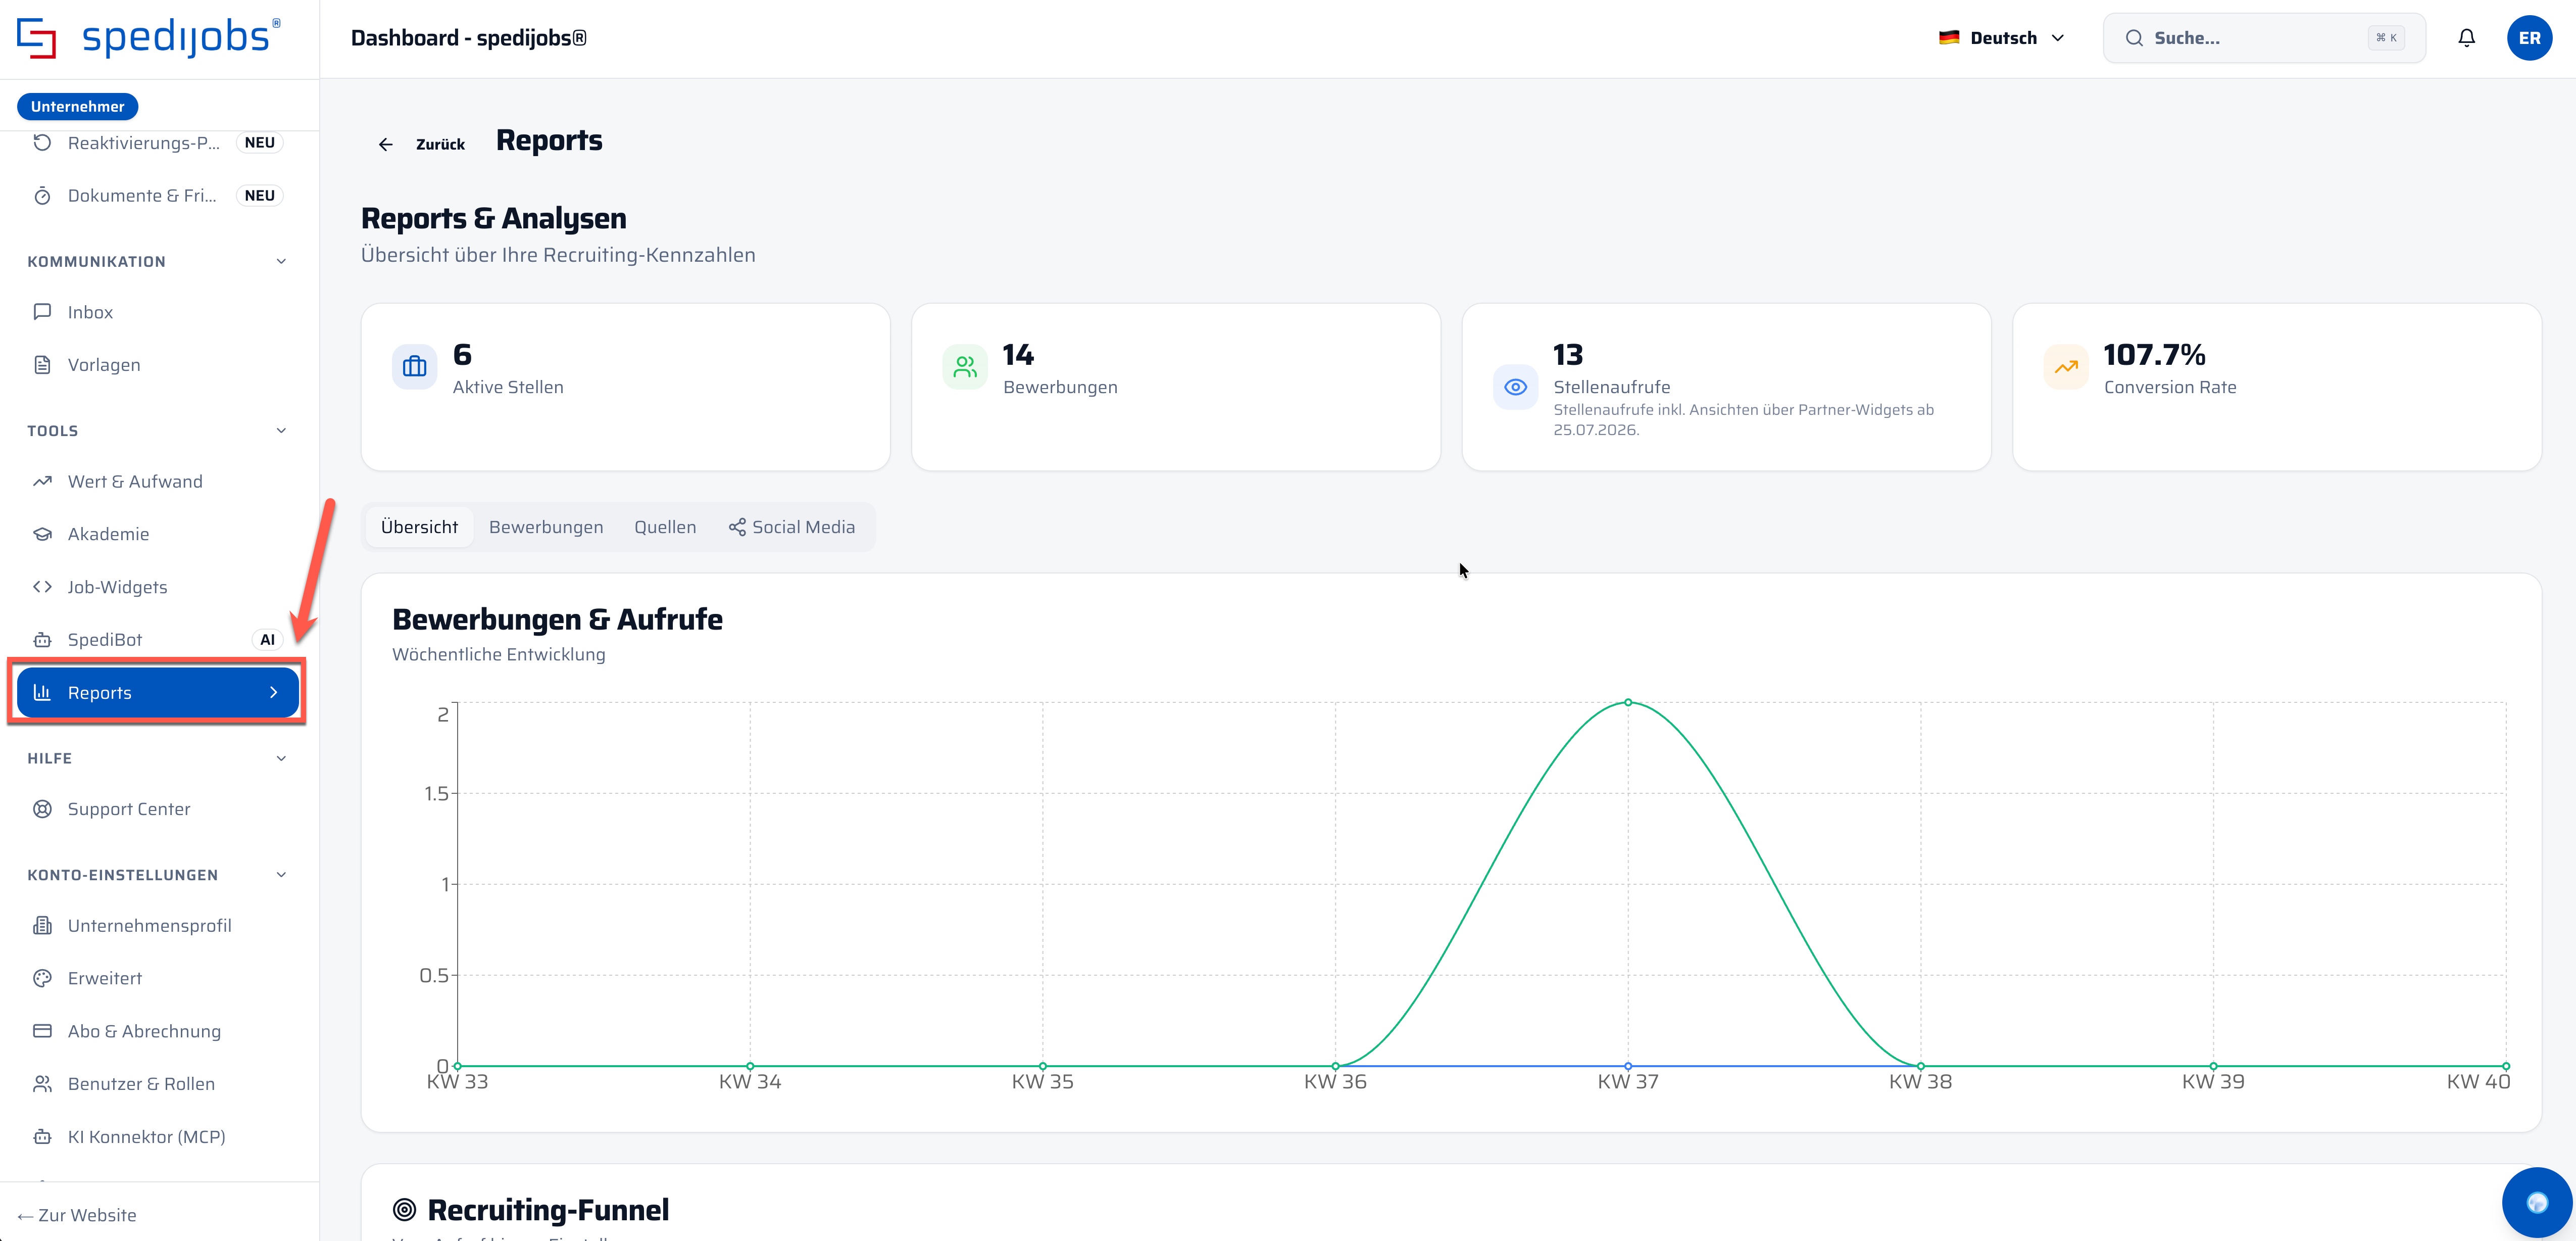Click the eye icon for Stellenaufrufe
Image resolution: width=2576 pixels, height=1241 pixels.
1515,387
